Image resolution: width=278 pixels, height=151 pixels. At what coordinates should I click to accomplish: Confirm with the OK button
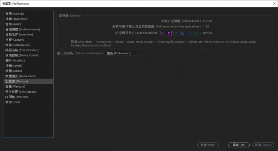pyautogui.click(x=239, y=145)
